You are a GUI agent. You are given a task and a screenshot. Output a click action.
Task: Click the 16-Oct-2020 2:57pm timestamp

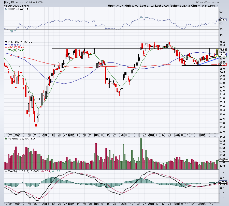(x=17, y=6)
